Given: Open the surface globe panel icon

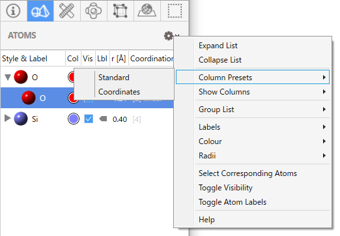Looking at the screenshot, I should tap(147, 10).
